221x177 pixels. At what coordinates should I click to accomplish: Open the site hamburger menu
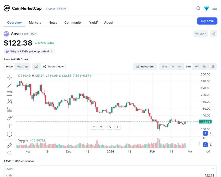[x=215, y=8]
